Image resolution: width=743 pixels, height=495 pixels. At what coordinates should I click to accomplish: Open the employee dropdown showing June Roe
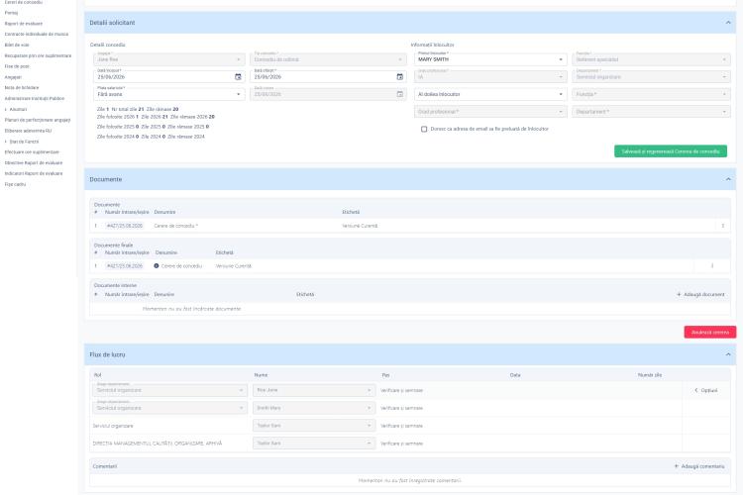click(169, 59)
